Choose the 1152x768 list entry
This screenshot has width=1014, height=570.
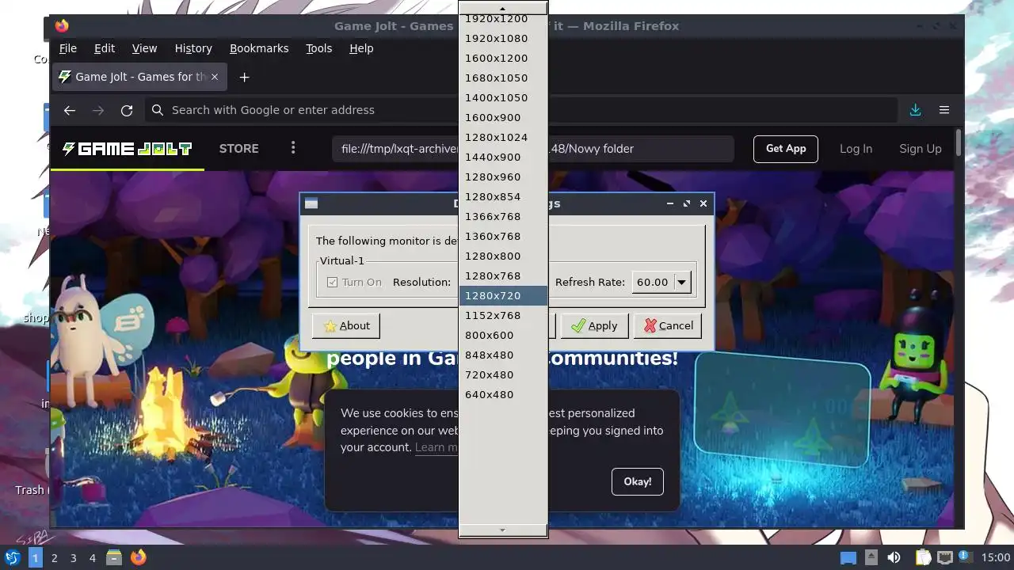click(x=503, y=315)
